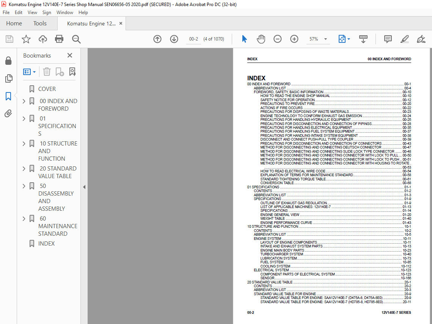432x324 pixels.
Task: Enable scrolling read mode icon
Action: pos(363,39)
